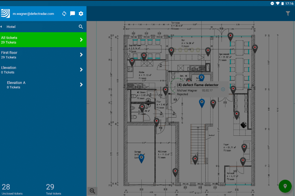295x196 pixels.
Task: Expand Elevation A chevron
Action: 81,85
